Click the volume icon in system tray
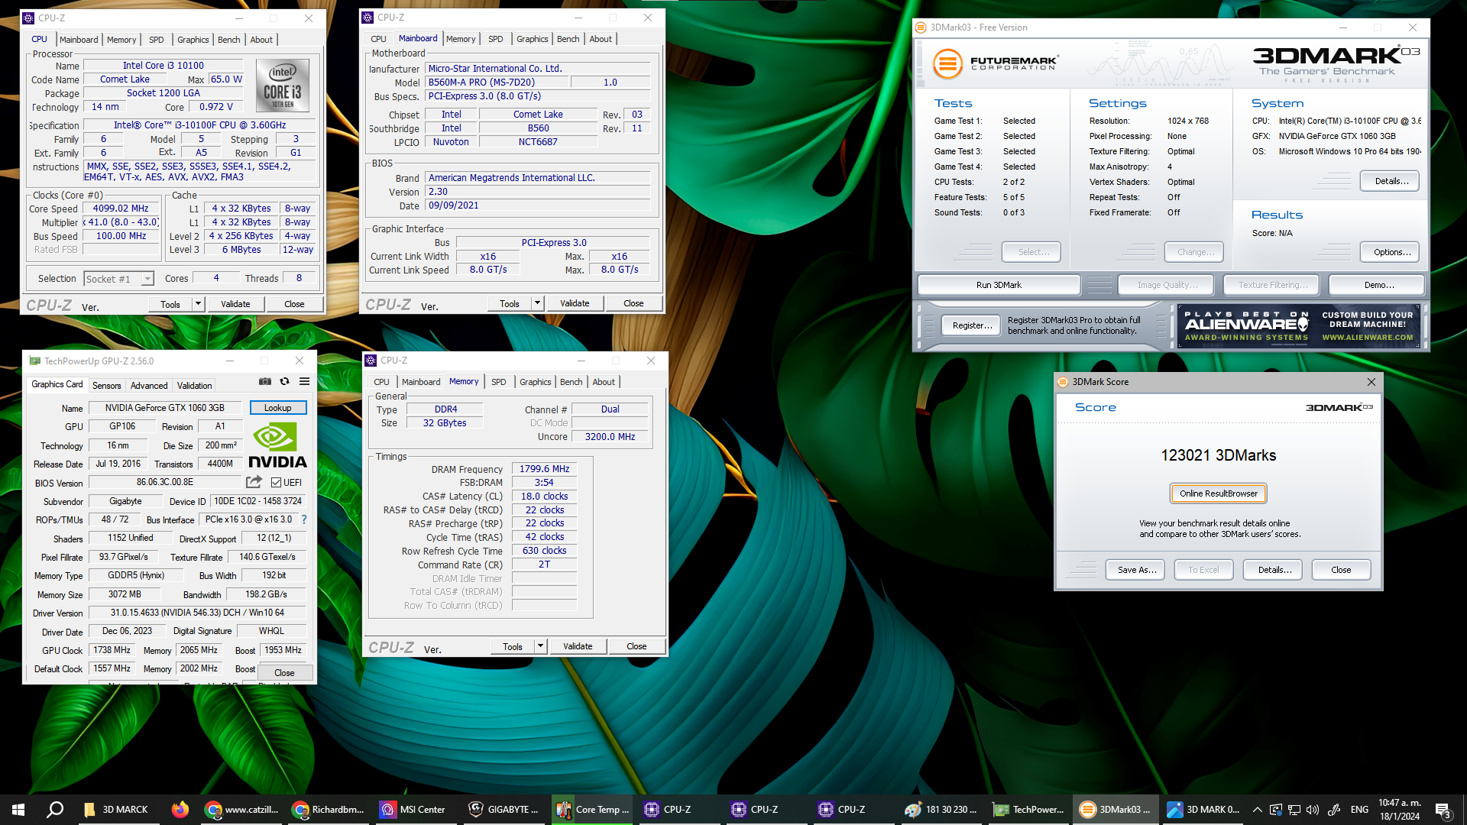The height and width of the screenshot is (825, 1467). tap(1313, 810)
